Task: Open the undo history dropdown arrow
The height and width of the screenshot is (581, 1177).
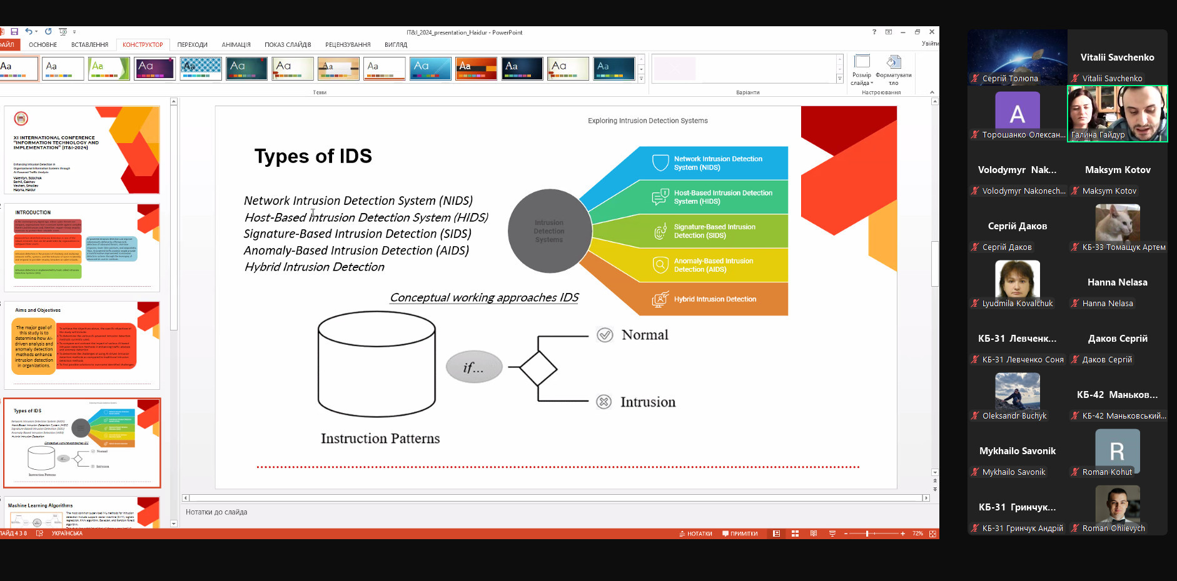Action: pos(36,32)
